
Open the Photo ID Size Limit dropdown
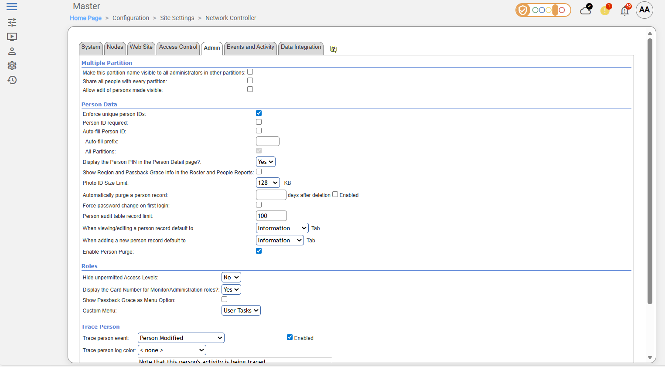(267, 183)
